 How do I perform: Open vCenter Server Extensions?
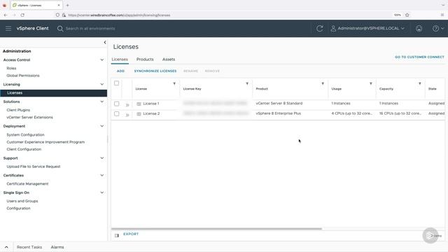[29, 118]
